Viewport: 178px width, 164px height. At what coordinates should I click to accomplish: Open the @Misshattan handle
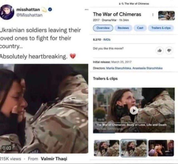click(x=29, y=15)
